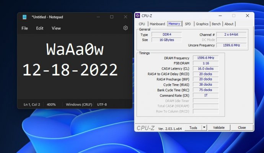Viewport: 264px width, 153px height.
Task: Click the Tools button in CPU-Z
Action: [x=193, y=128]
